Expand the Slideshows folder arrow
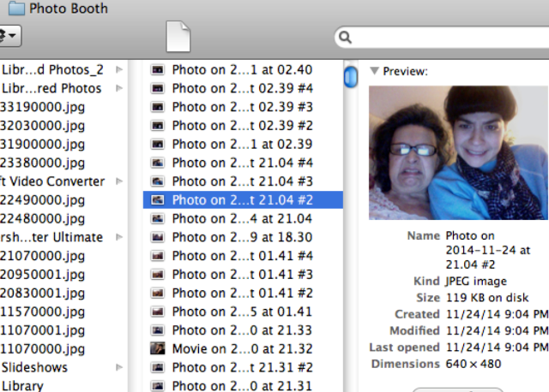The width and height of the screenshot is (549, 392). (x=119, y=367)
